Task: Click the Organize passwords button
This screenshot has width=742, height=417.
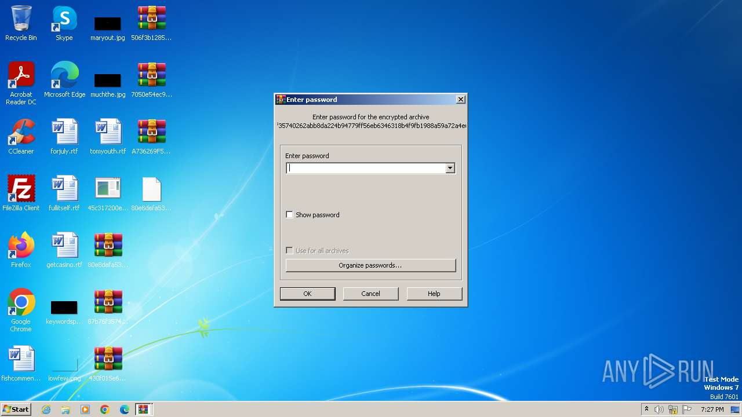Action: [x=370, y=265]
